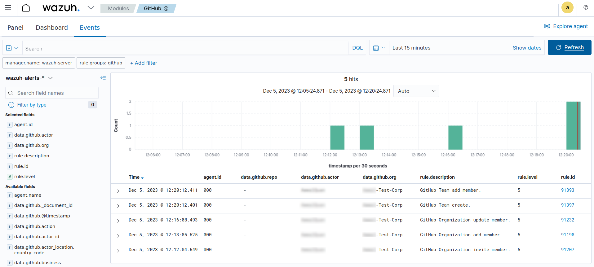594x267 pixels.
Task: Open the Modules breadcrumb
Action: [x=118, y=8]
